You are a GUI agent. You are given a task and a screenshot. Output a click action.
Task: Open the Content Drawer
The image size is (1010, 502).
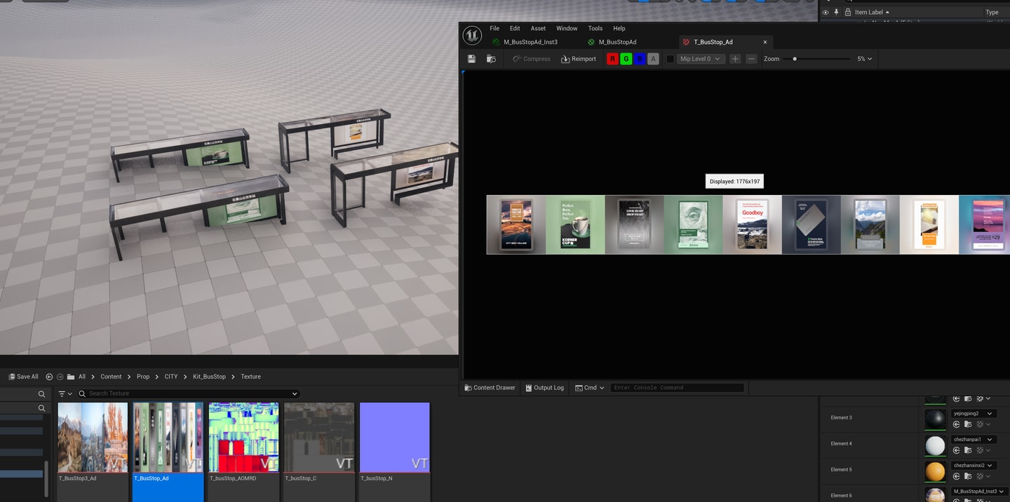click(x=490, y=388)
